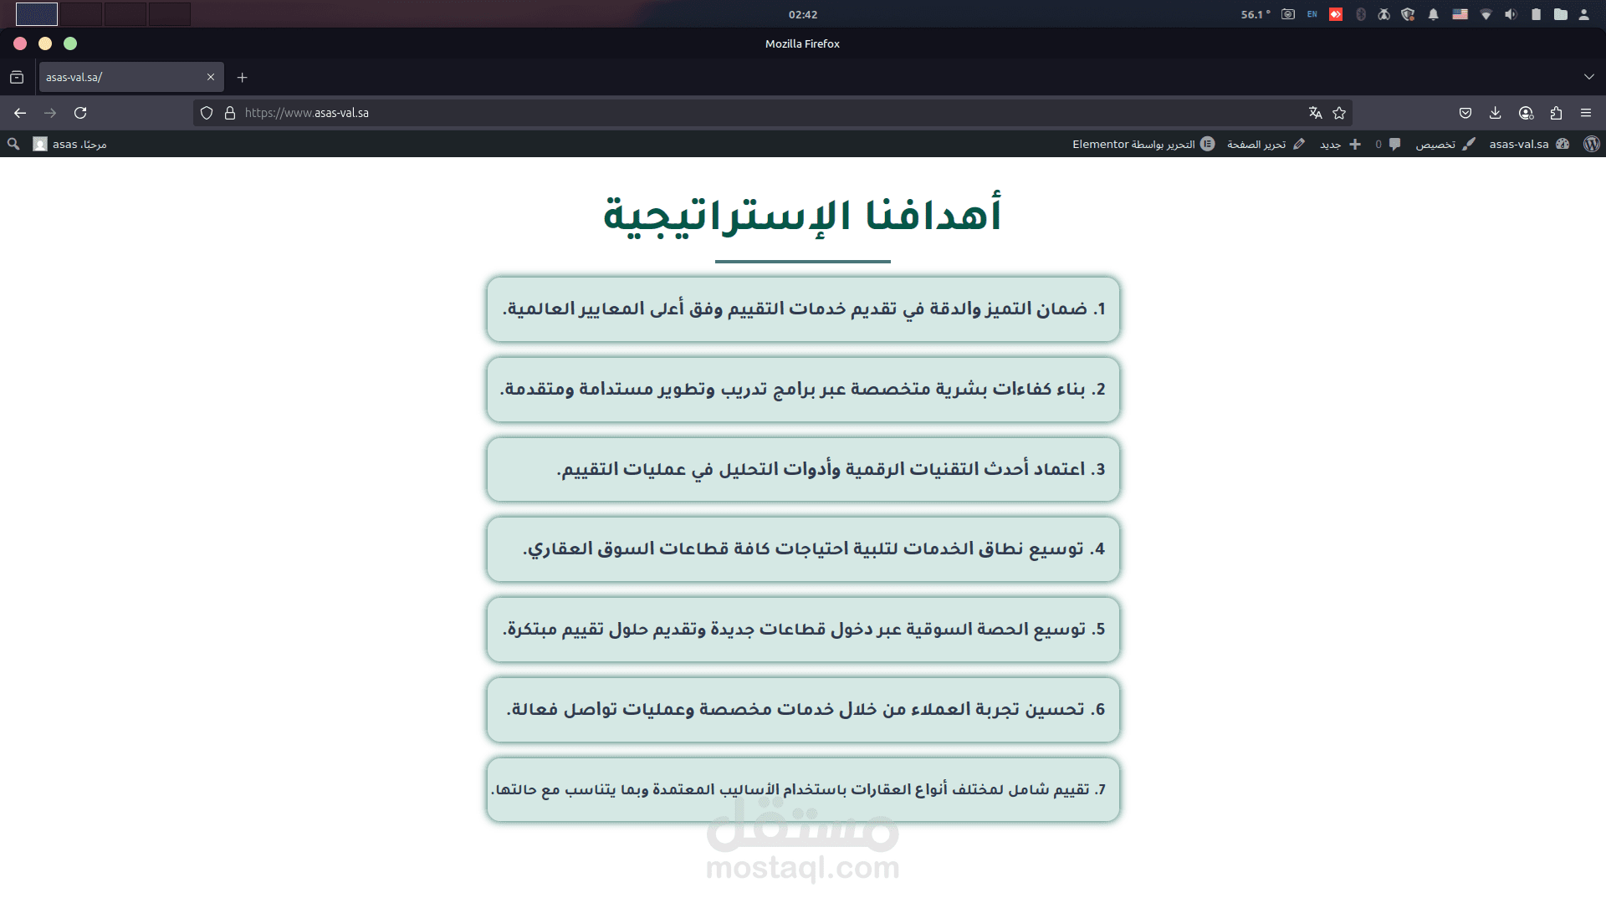Click objective 6 تحسين تجربة العملاء card

(803, 710)
